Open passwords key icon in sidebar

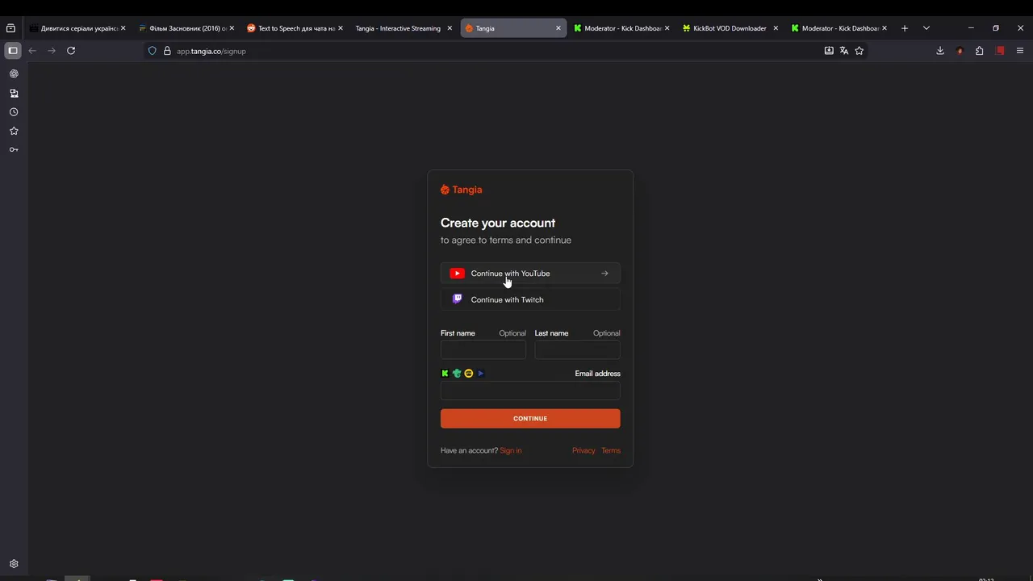point(14,149)
